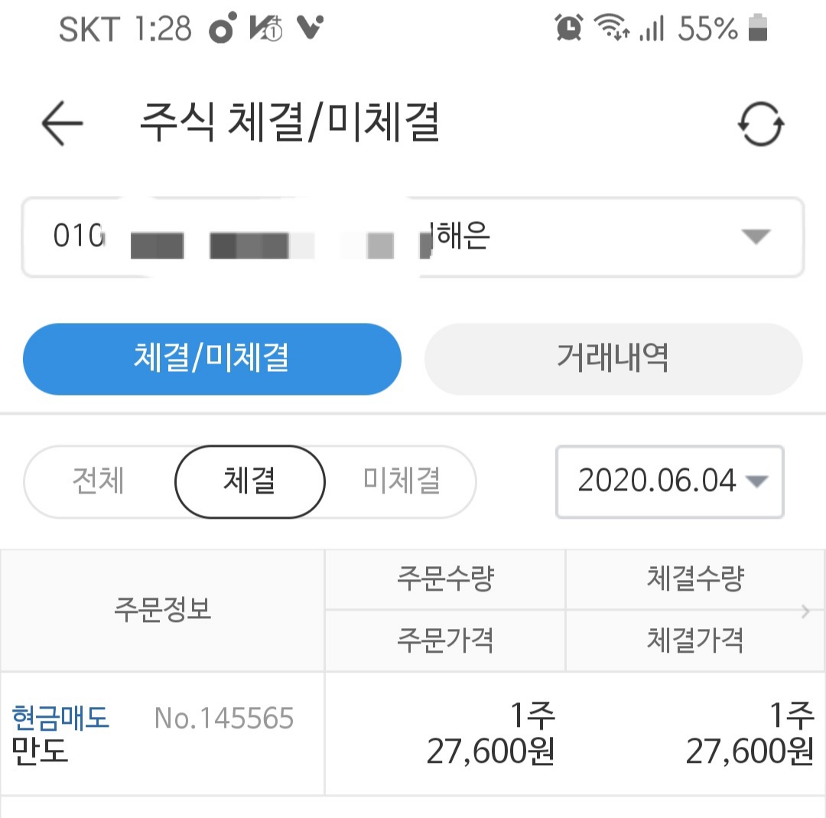The image size is (826, 818).
Task: Tap the refresh icon
Action: (760, 125)
